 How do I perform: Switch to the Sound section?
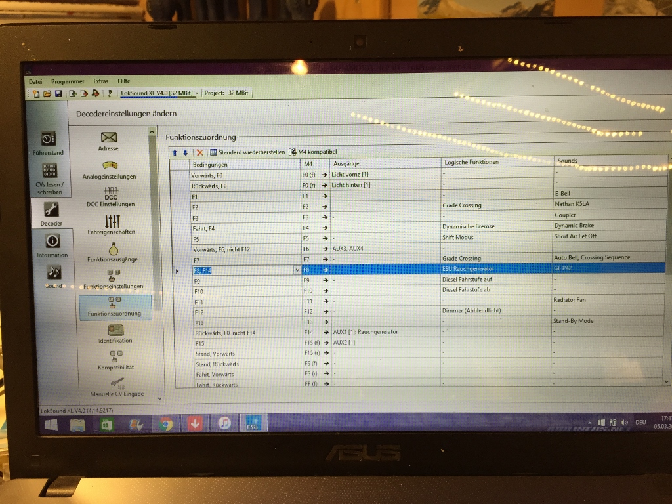tap(54, 276)
